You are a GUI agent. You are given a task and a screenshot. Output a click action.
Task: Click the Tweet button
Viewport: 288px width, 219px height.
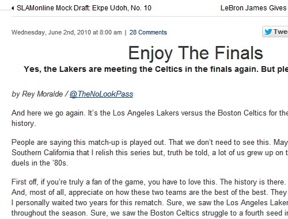click(275, 32)
